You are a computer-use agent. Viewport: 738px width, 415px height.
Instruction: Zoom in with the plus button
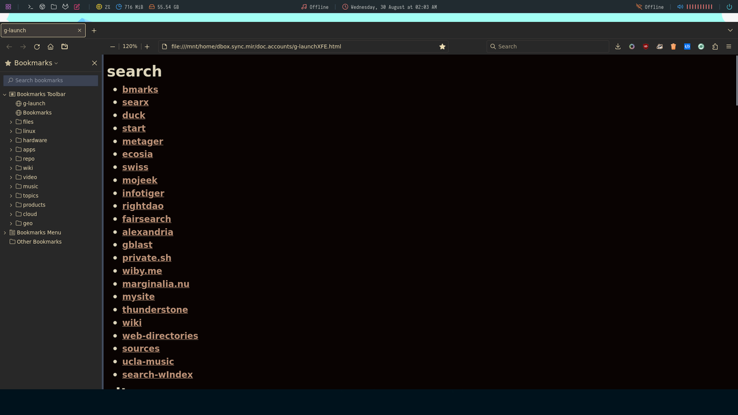[147, 47]
